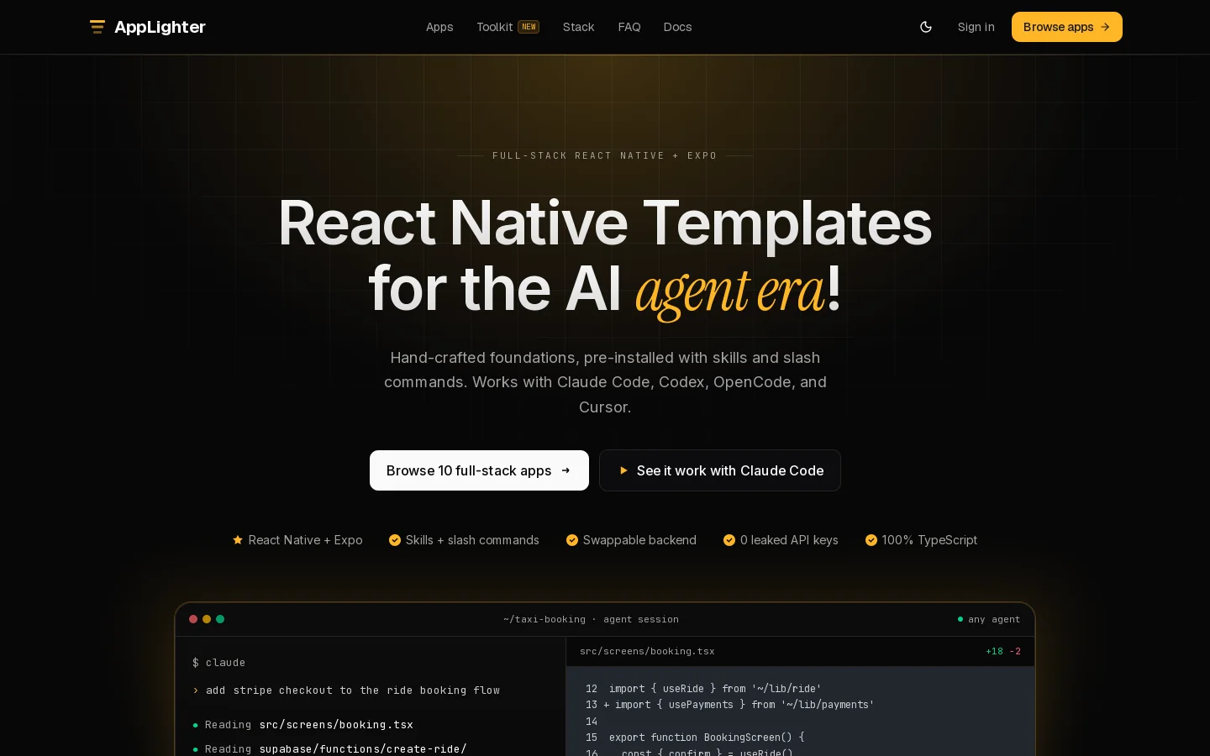Click the '+18 -2' diff count
Viewport: 1210px width, 756px height.
click(x=1003, y=651)
